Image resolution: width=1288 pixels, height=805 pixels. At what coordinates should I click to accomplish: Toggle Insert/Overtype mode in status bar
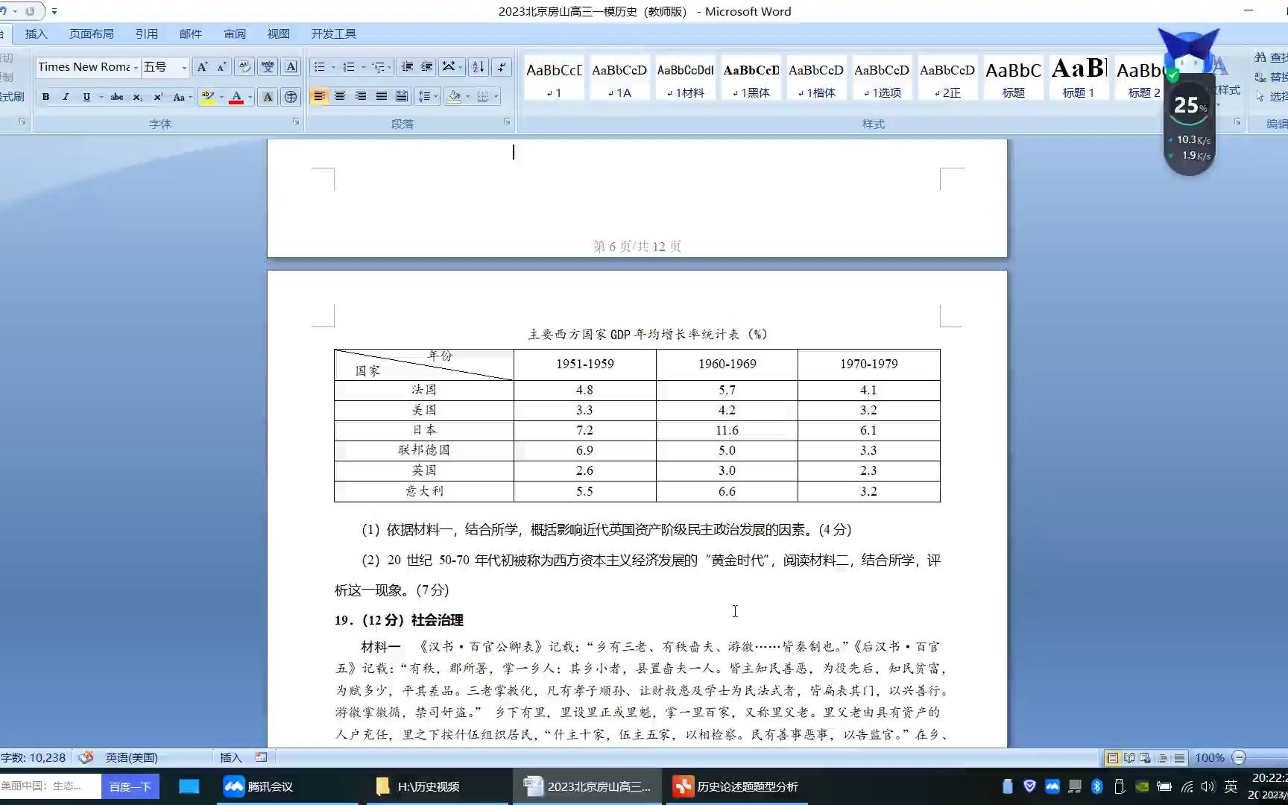click(231, 757)
